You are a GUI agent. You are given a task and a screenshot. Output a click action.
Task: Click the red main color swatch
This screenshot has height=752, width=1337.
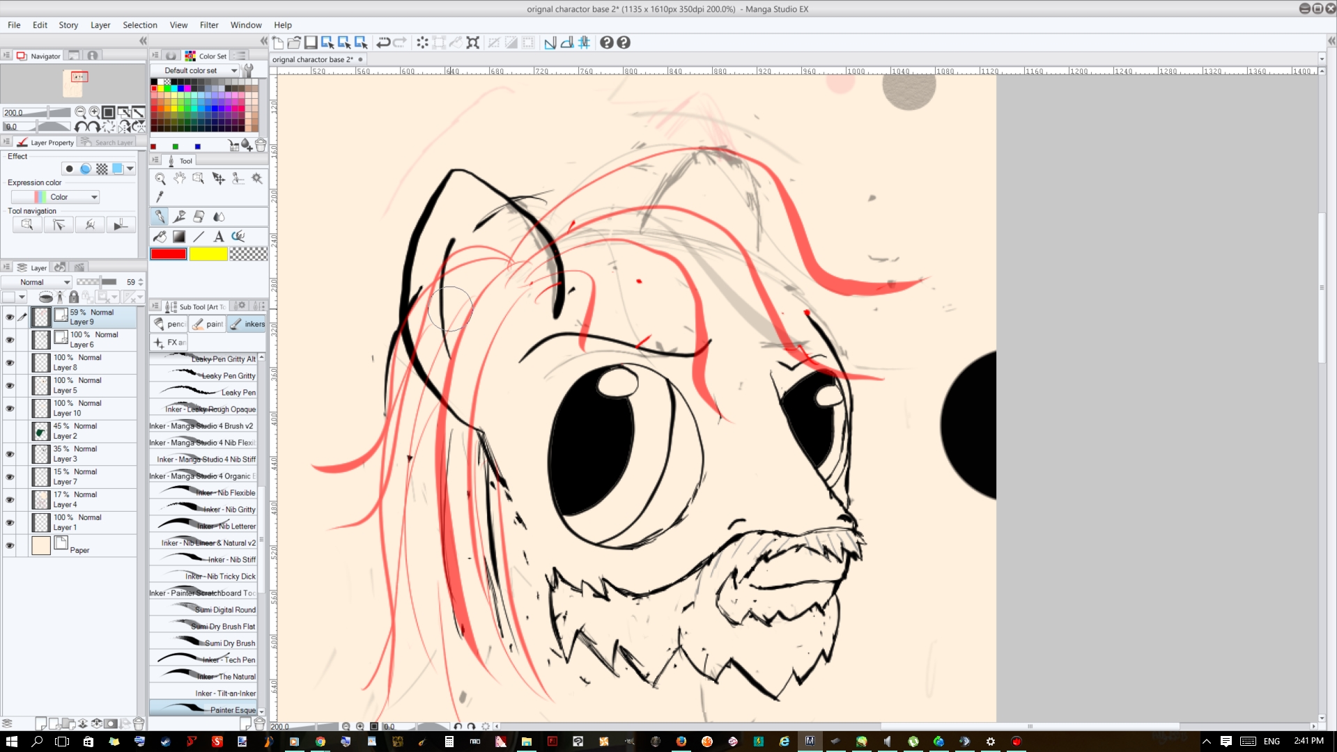(x=169, y=254)
